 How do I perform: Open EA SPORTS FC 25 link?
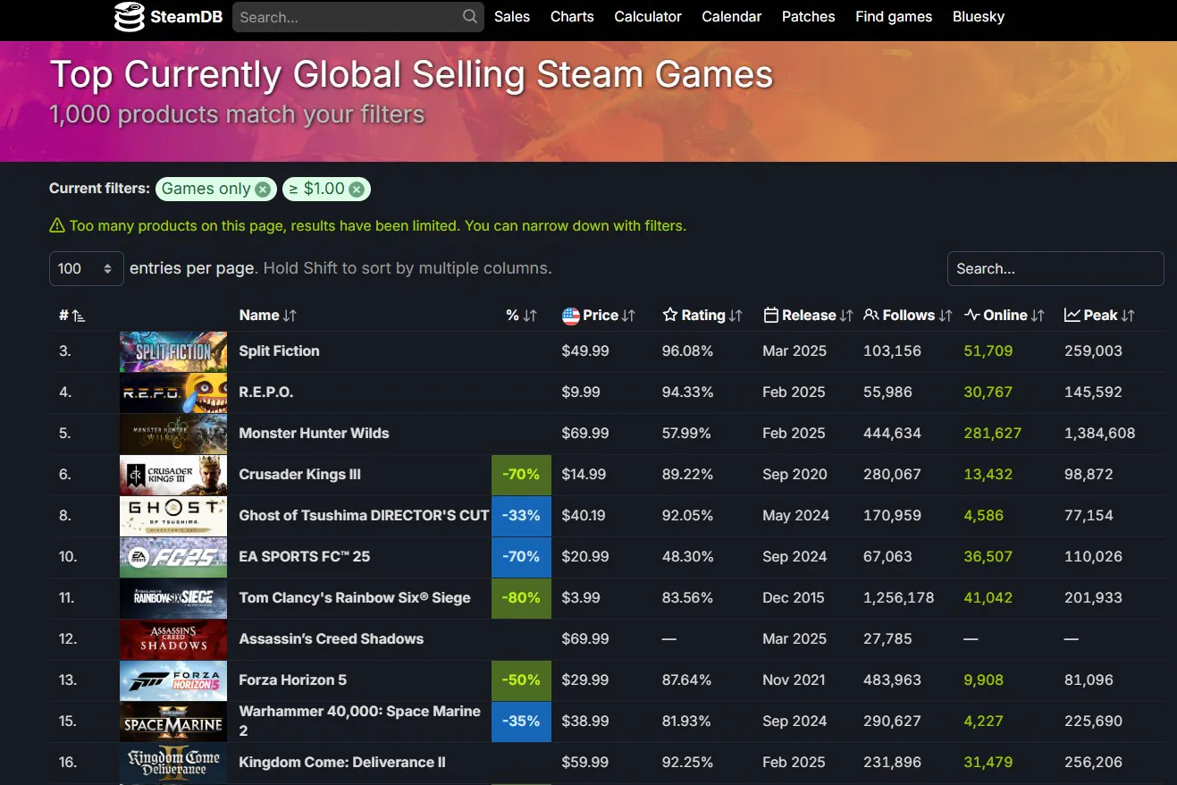pos(304,557)
